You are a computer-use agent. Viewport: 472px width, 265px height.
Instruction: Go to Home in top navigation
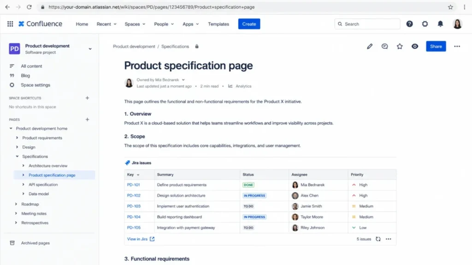point(82,24)
